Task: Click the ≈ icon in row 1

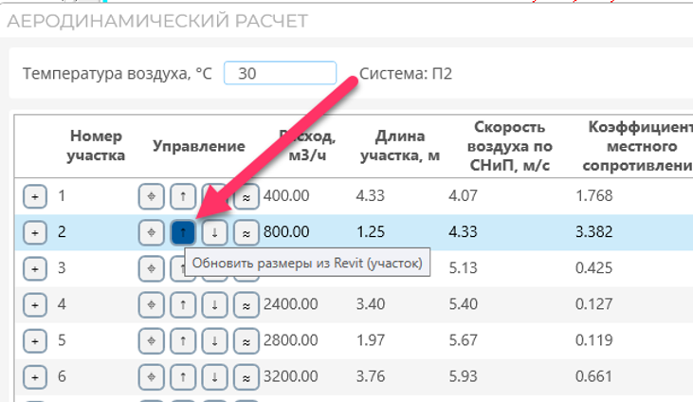Action: (246, 196)
